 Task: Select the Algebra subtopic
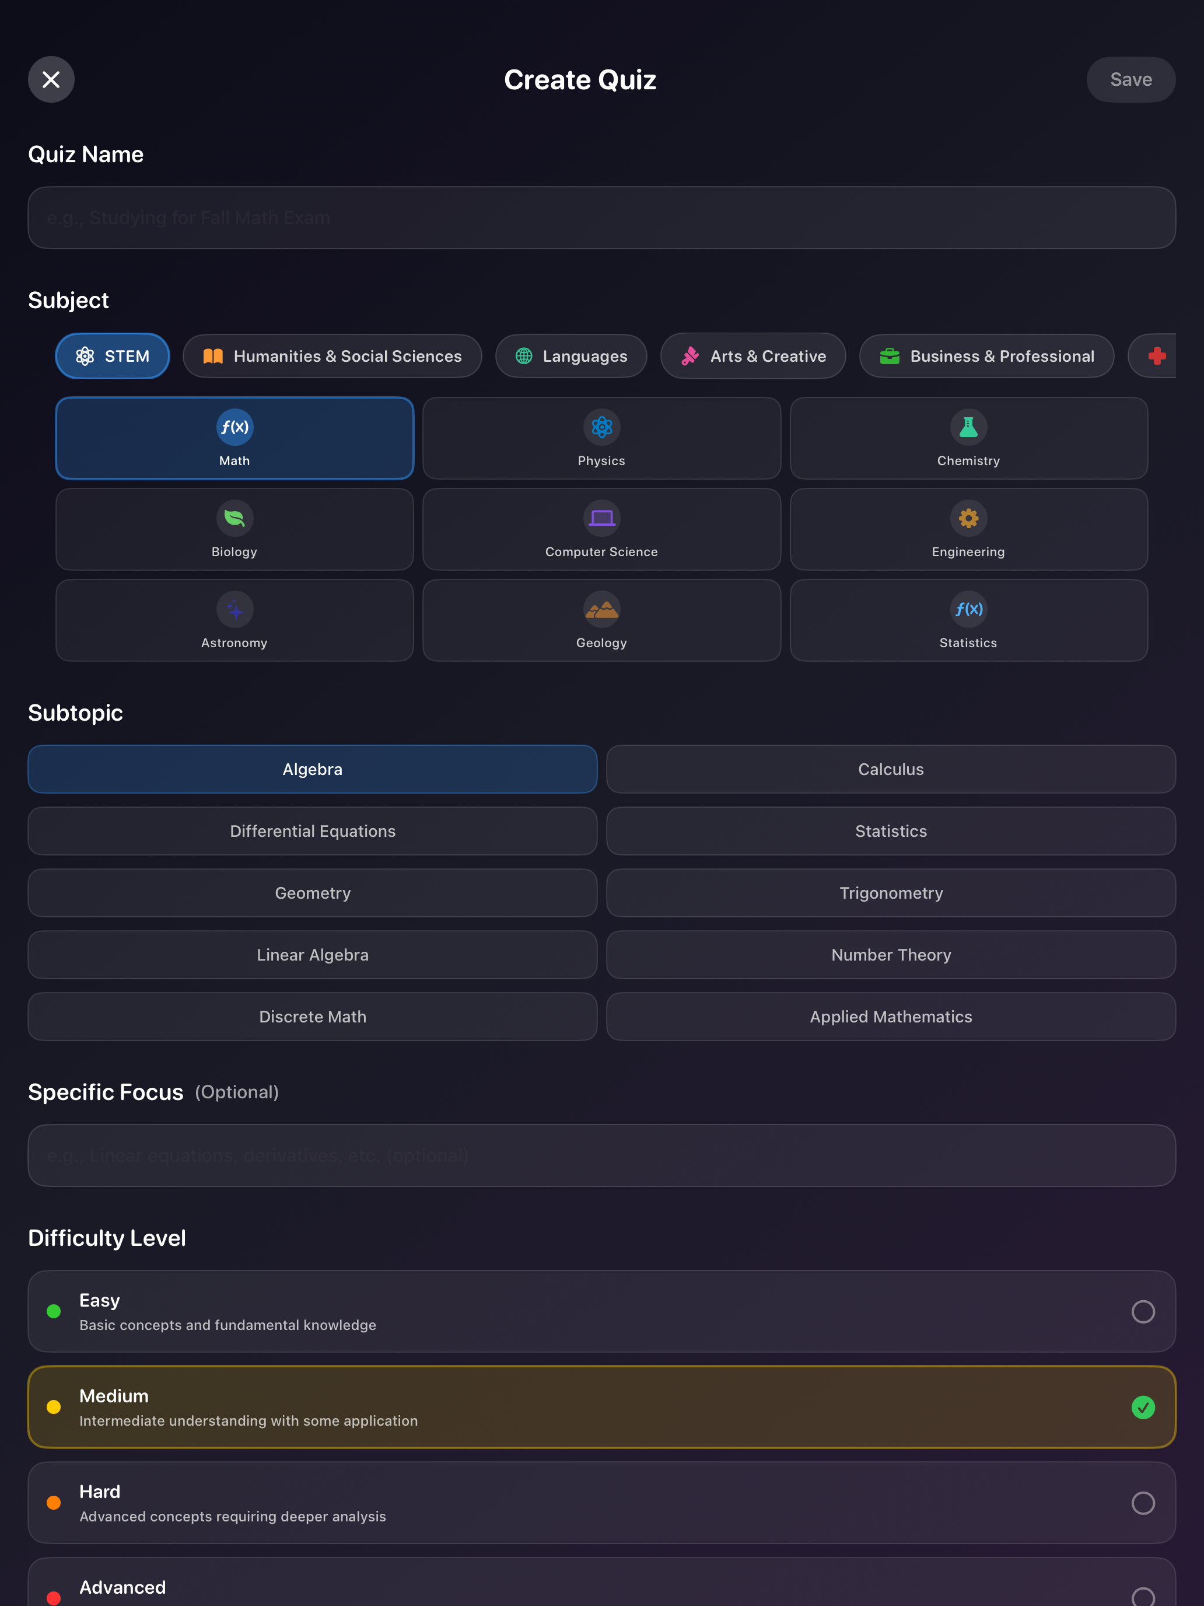312,769
